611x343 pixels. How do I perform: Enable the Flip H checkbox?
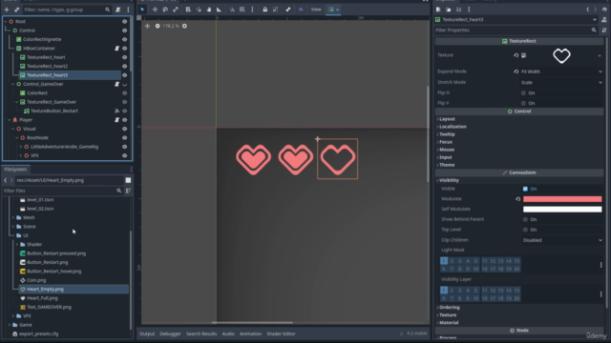point(523,93)
